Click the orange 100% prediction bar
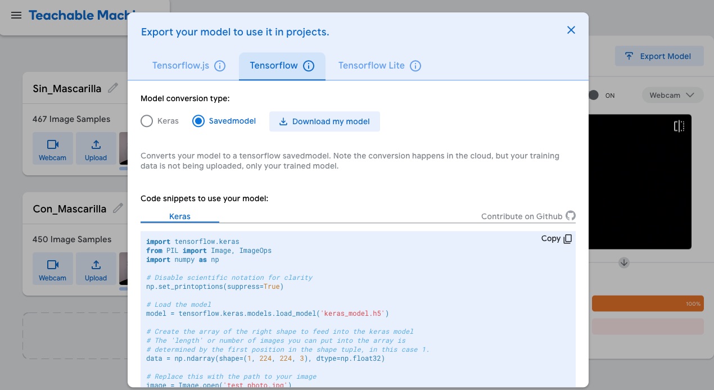 [x=648, y=303]
